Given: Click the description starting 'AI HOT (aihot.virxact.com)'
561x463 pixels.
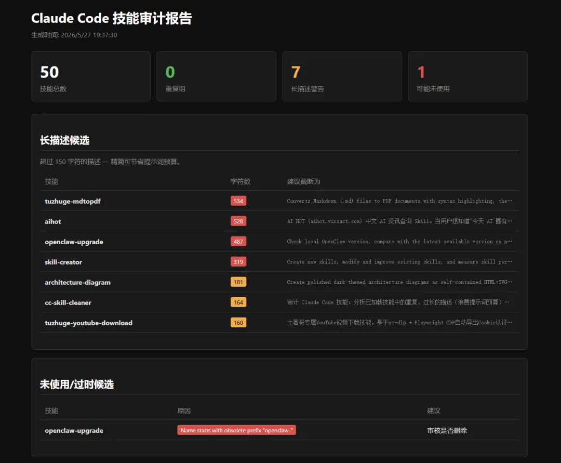Looking at the screenshot, I should tap(399, 221).
